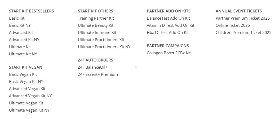Select Partner Premium Ticket 2025

tap(243, 18)
